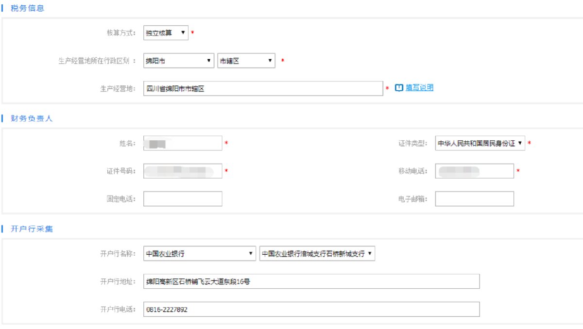Click the 生产经营地 address input field
583x329 pixels.
coord(262,88)
